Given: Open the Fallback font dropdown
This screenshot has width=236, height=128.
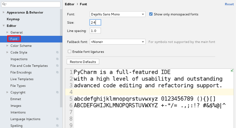Looking at the screenshot, I should (x=118, y=42).
